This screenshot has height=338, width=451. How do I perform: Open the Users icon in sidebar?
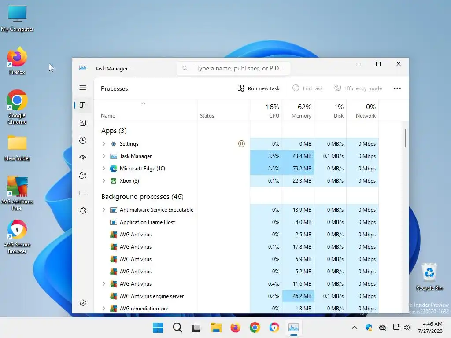(x=83, y=175)
